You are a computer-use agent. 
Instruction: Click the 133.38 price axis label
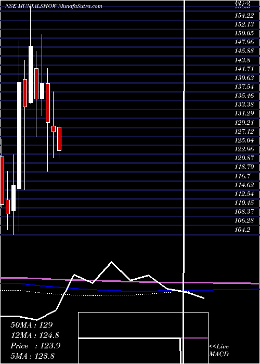244,105
